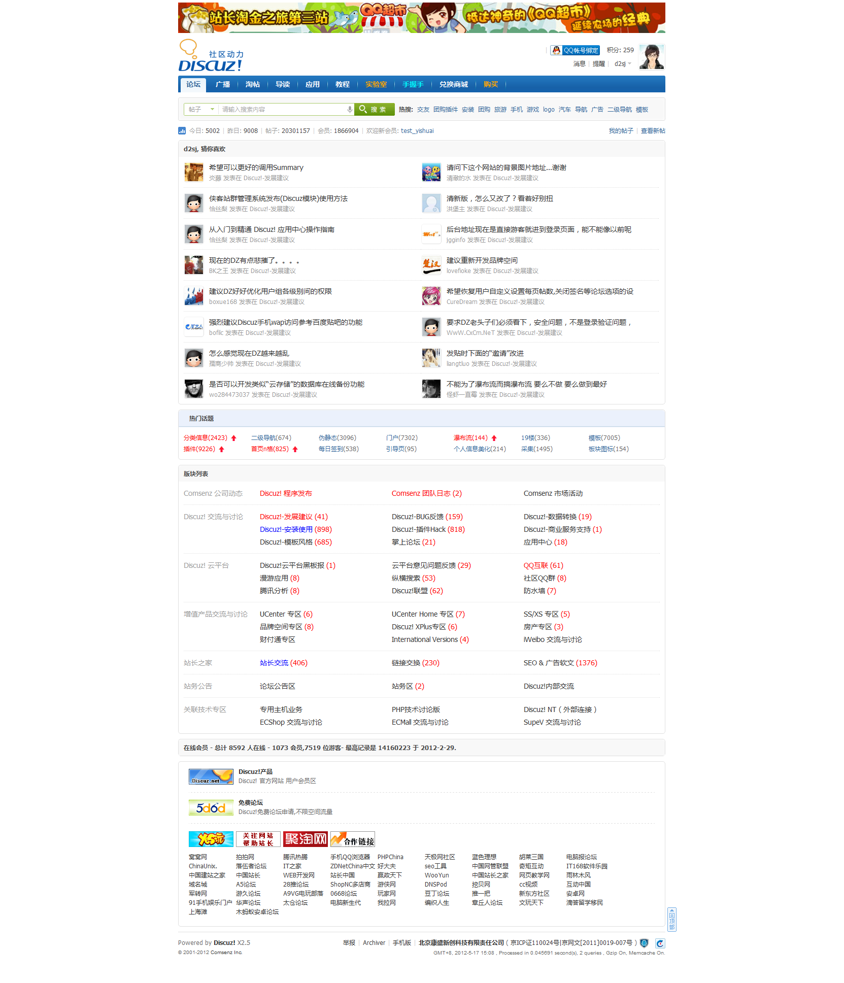
Task: Click the 5d6d free forum logo
Action: coord(211,807)
